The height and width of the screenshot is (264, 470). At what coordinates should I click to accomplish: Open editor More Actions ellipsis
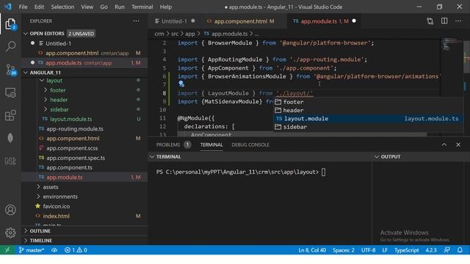click(x=458, y=21)
